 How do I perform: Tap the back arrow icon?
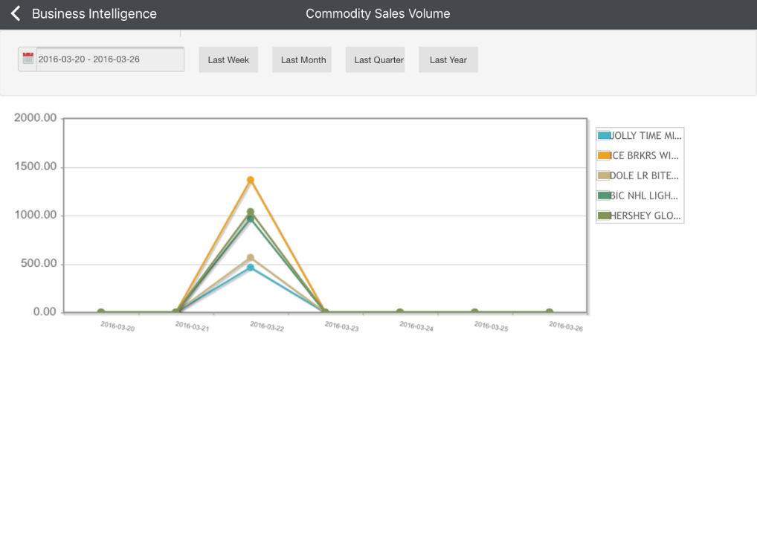16,13
